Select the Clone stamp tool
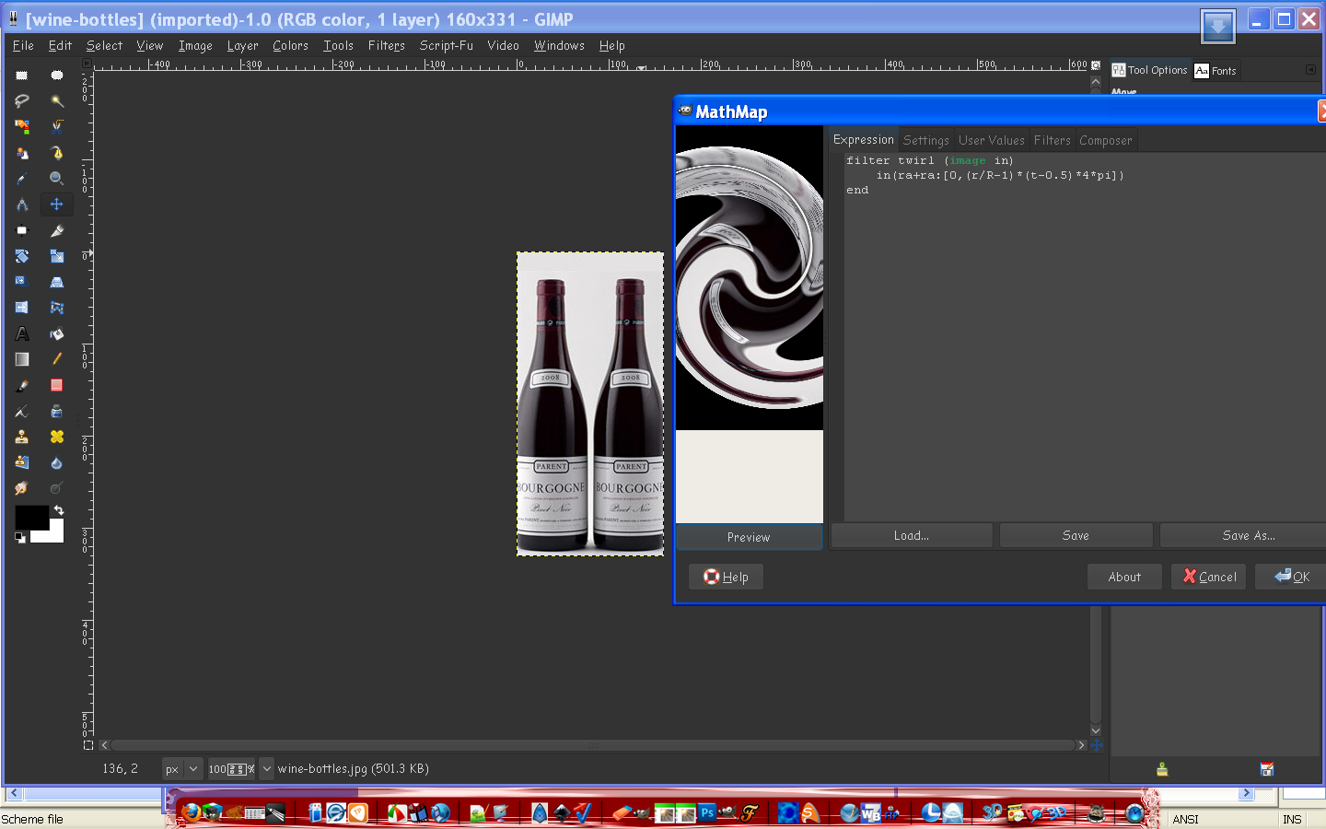This screenshot has width=1326, height=829. (x=22, y=437)
